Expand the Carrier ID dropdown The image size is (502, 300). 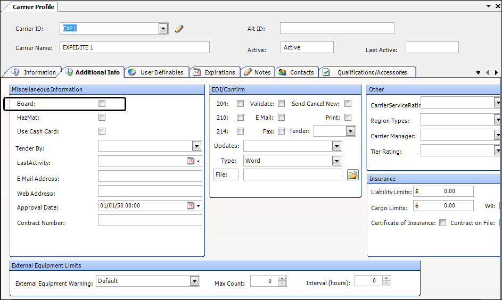click(x=163, y=29)
